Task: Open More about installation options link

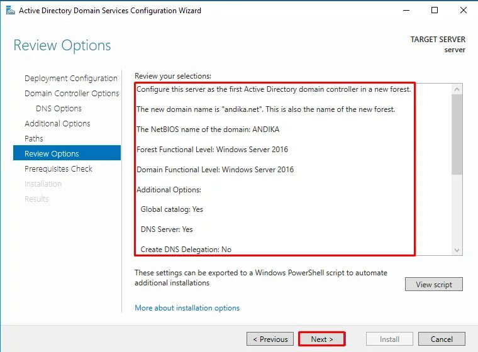Action: pos(187,308)
